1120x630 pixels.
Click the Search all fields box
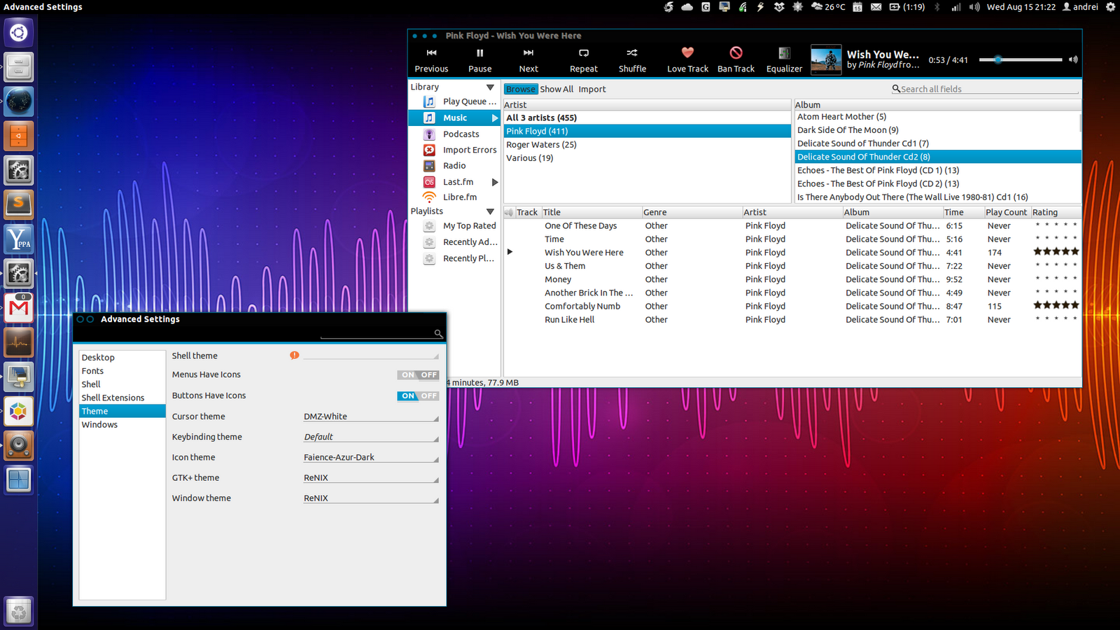[x=980, y=89]
